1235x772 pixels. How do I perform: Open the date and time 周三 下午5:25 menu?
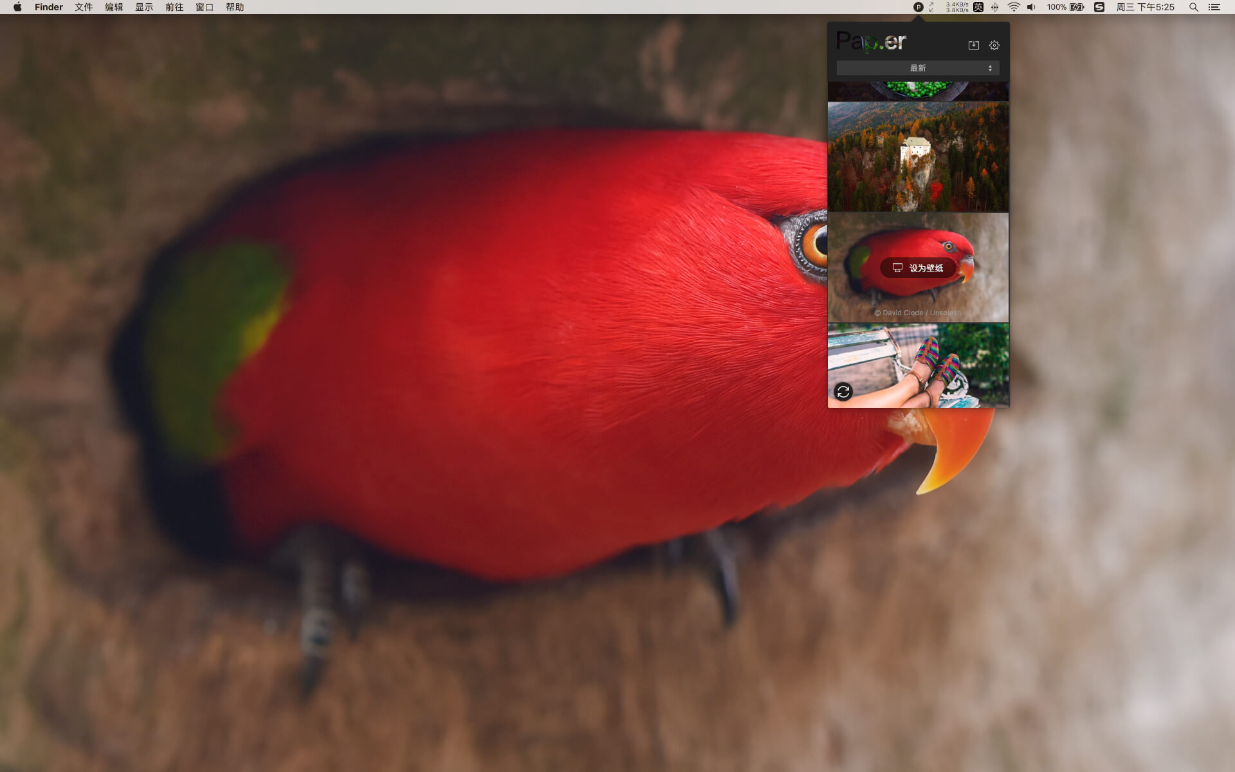pyautogui.click(x=1146, y=7)
